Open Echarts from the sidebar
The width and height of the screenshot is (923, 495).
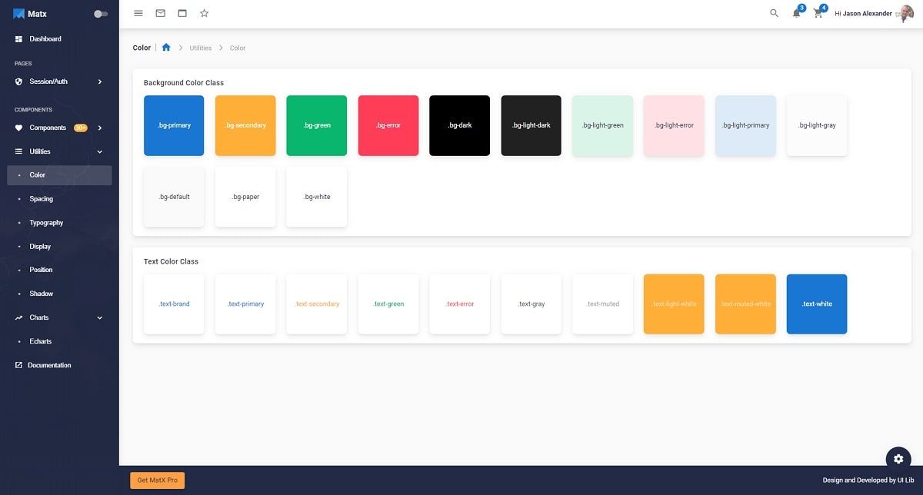coord(40,341)
